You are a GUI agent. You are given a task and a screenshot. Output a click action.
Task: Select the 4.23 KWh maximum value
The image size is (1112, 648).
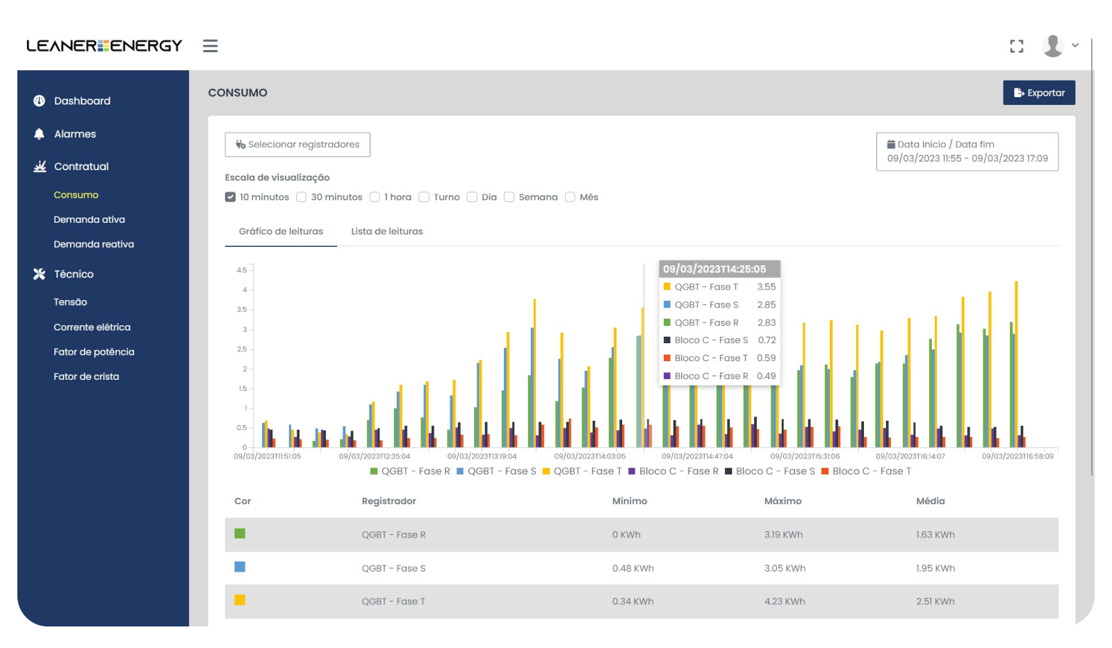click(785, 601)
